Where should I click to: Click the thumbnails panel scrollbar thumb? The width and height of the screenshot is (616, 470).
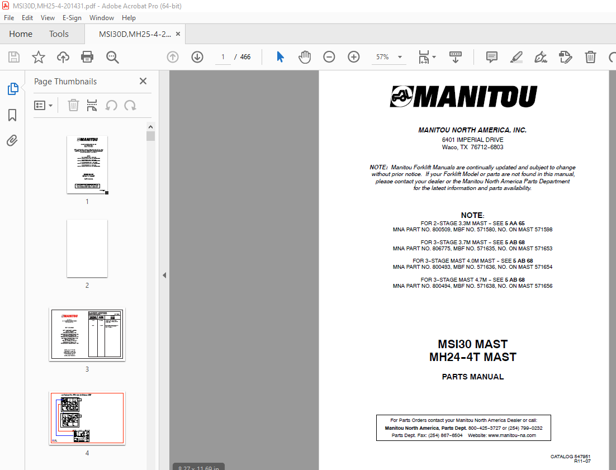coord(150,136)
